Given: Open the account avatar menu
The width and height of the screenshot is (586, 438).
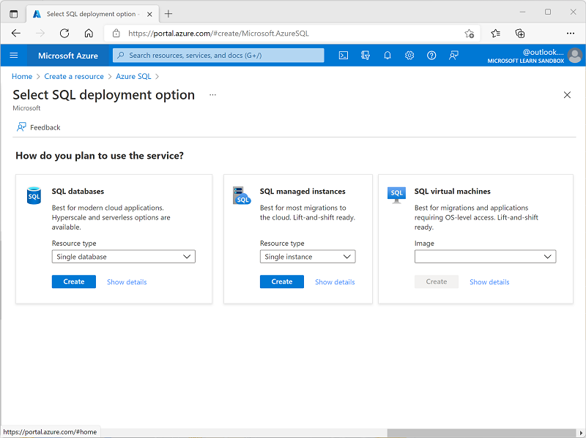Looking at the screenshot, I should tap(574, 56).
